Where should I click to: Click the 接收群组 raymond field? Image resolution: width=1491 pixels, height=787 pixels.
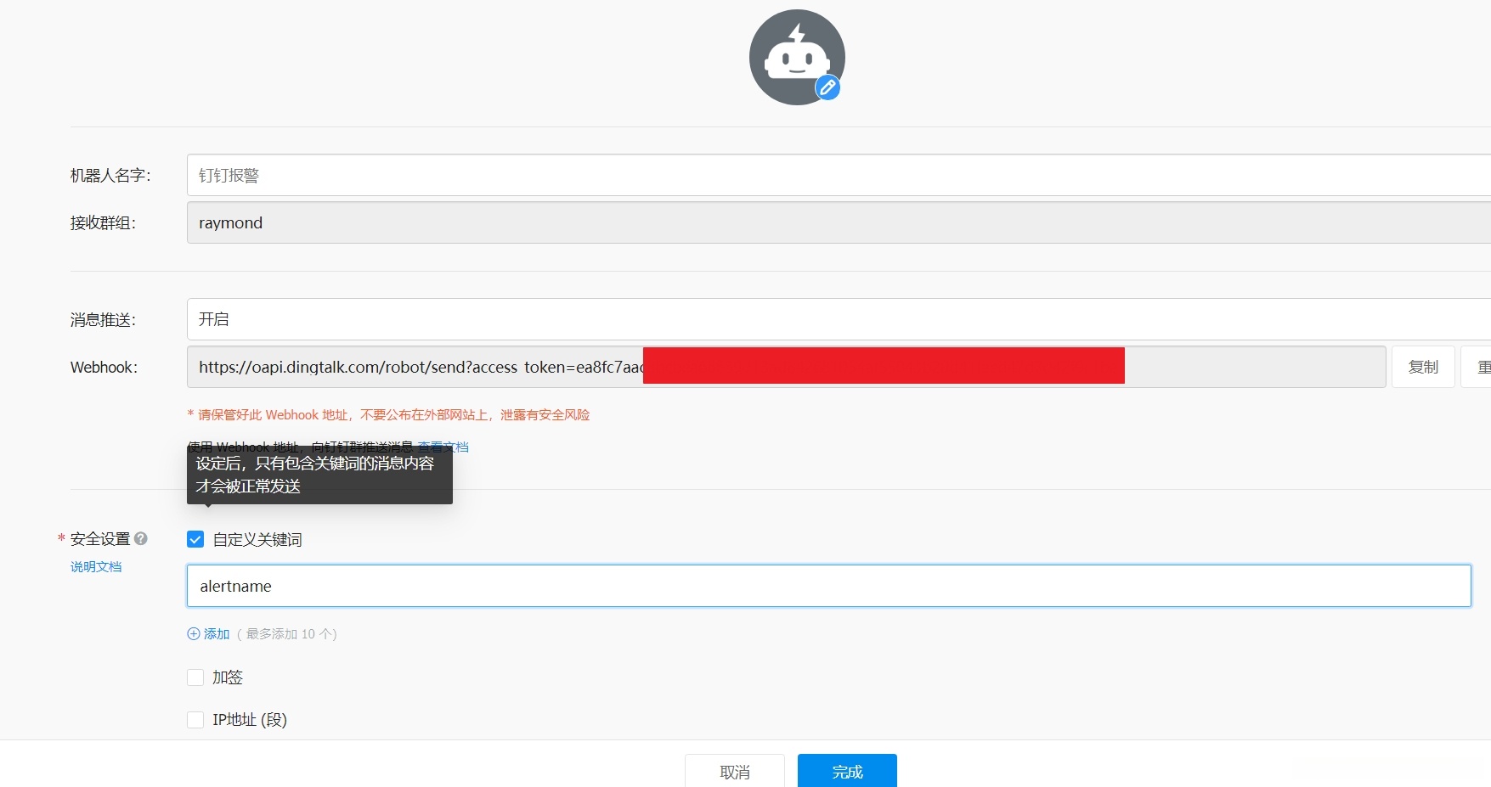[x=839, y=222]
